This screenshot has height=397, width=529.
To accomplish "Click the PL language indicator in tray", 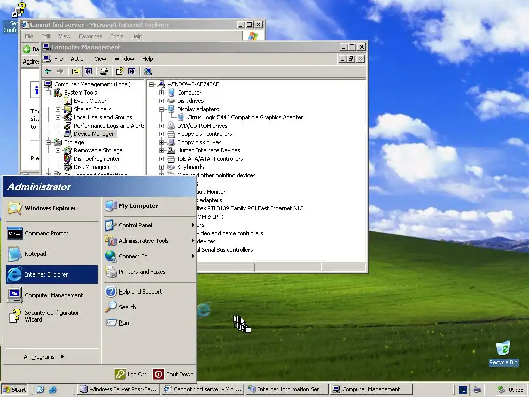I will (x=462, y=390).
